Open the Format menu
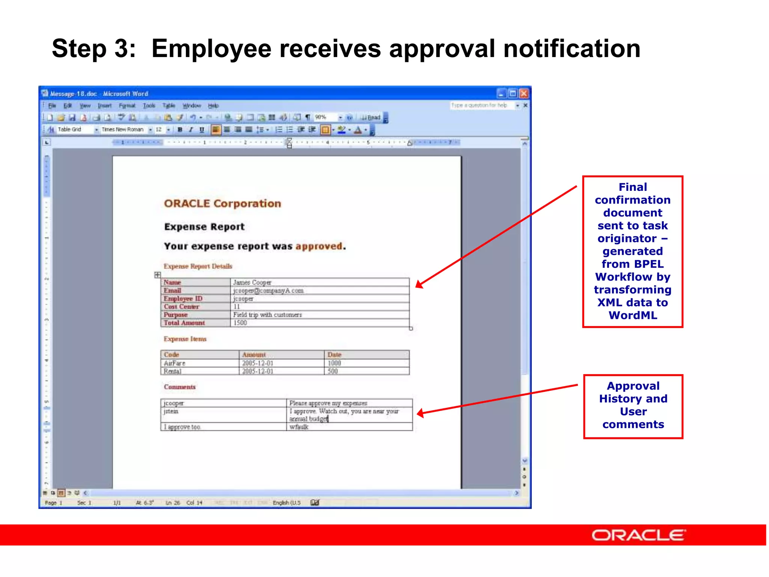769x577 pixels. (x=127, y=106)
